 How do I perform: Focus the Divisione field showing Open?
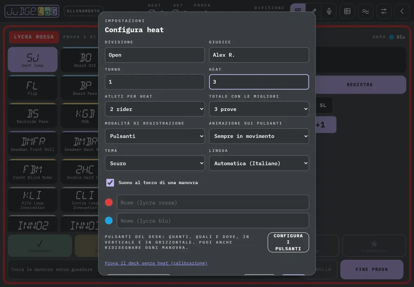tap(155, 55)
